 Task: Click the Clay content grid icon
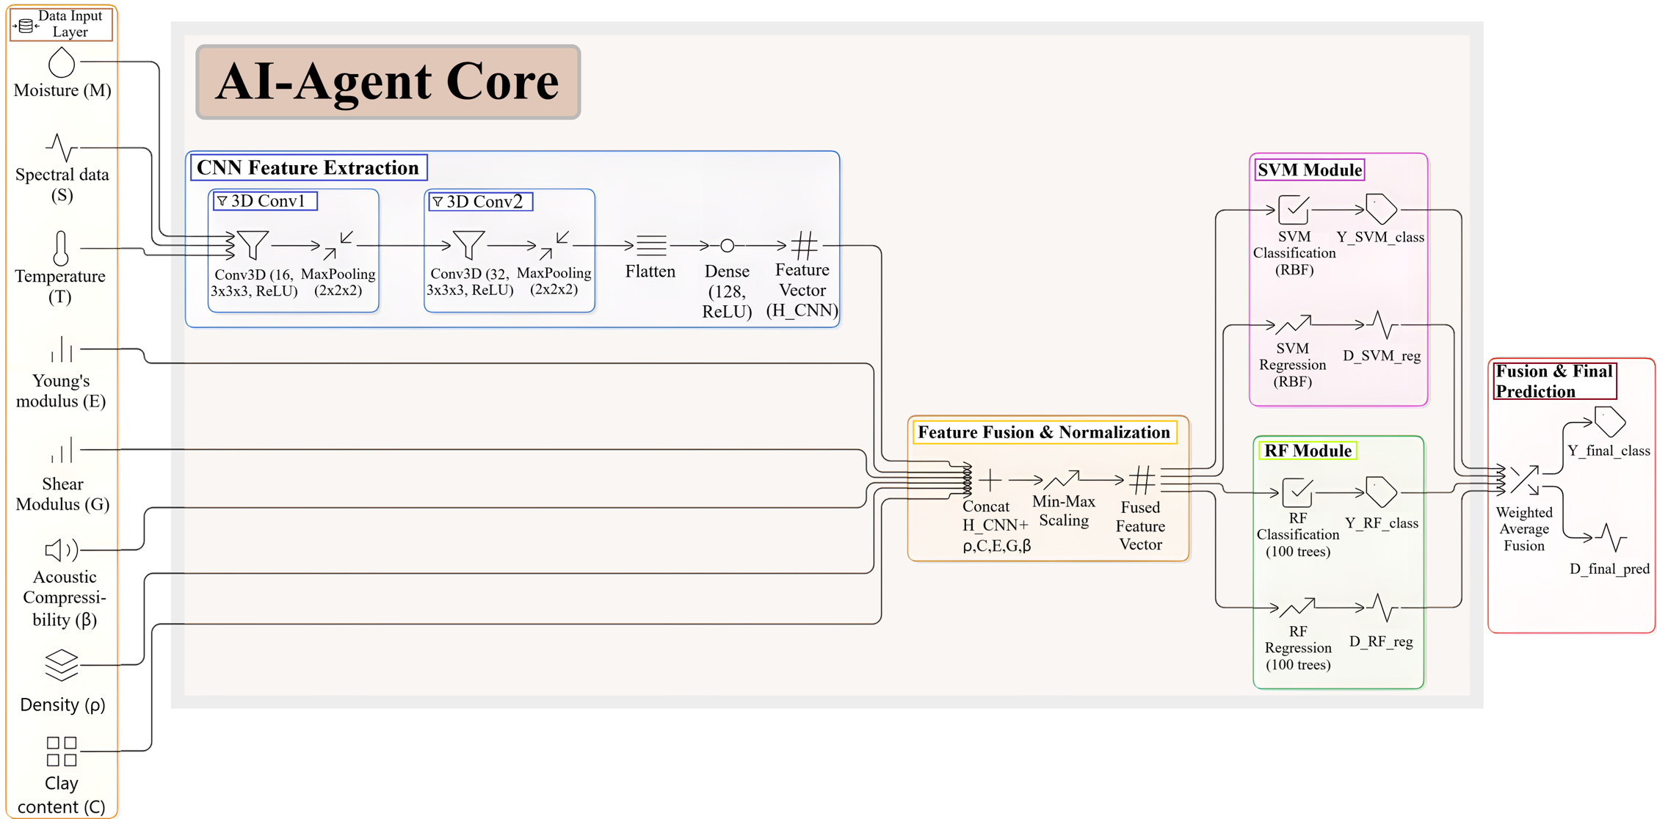[x=62, y=751]
